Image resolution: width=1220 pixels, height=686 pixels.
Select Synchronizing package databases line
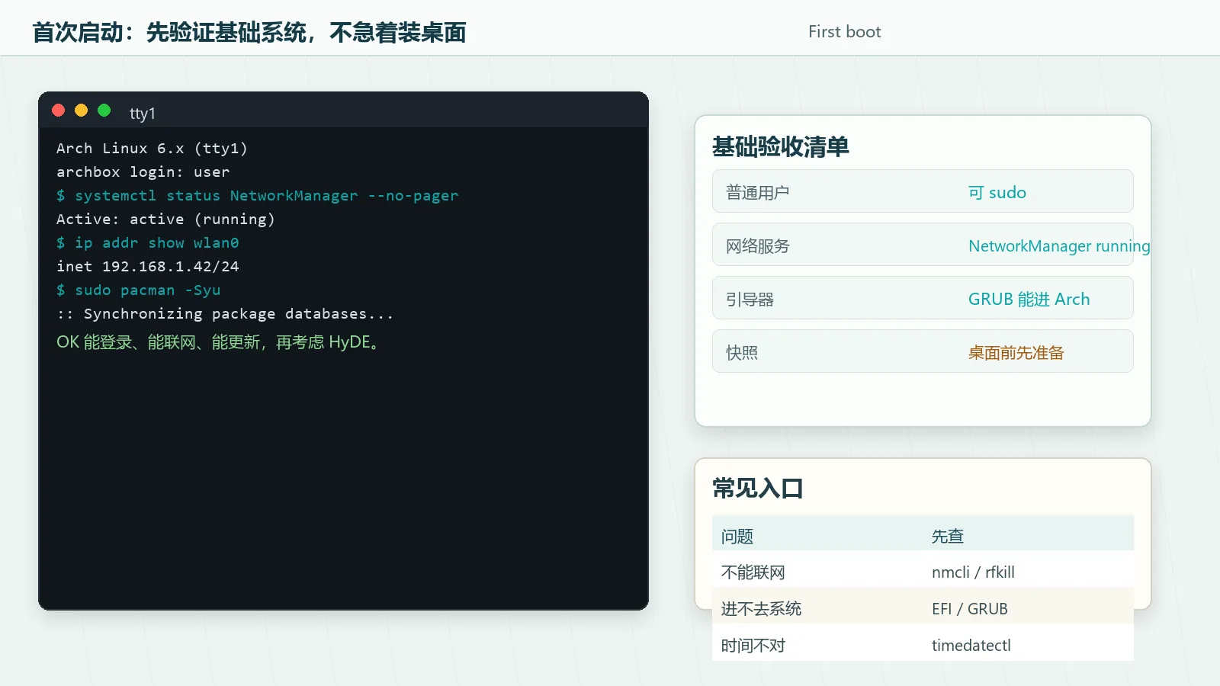pyautogui.click(x=225, y=313)
